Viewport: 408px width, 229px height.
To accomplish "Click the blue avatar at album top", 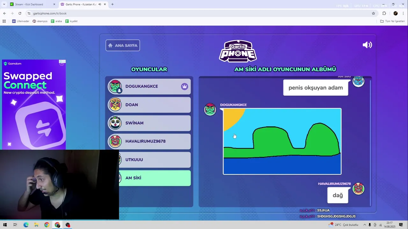I will (x=358, y=81).
